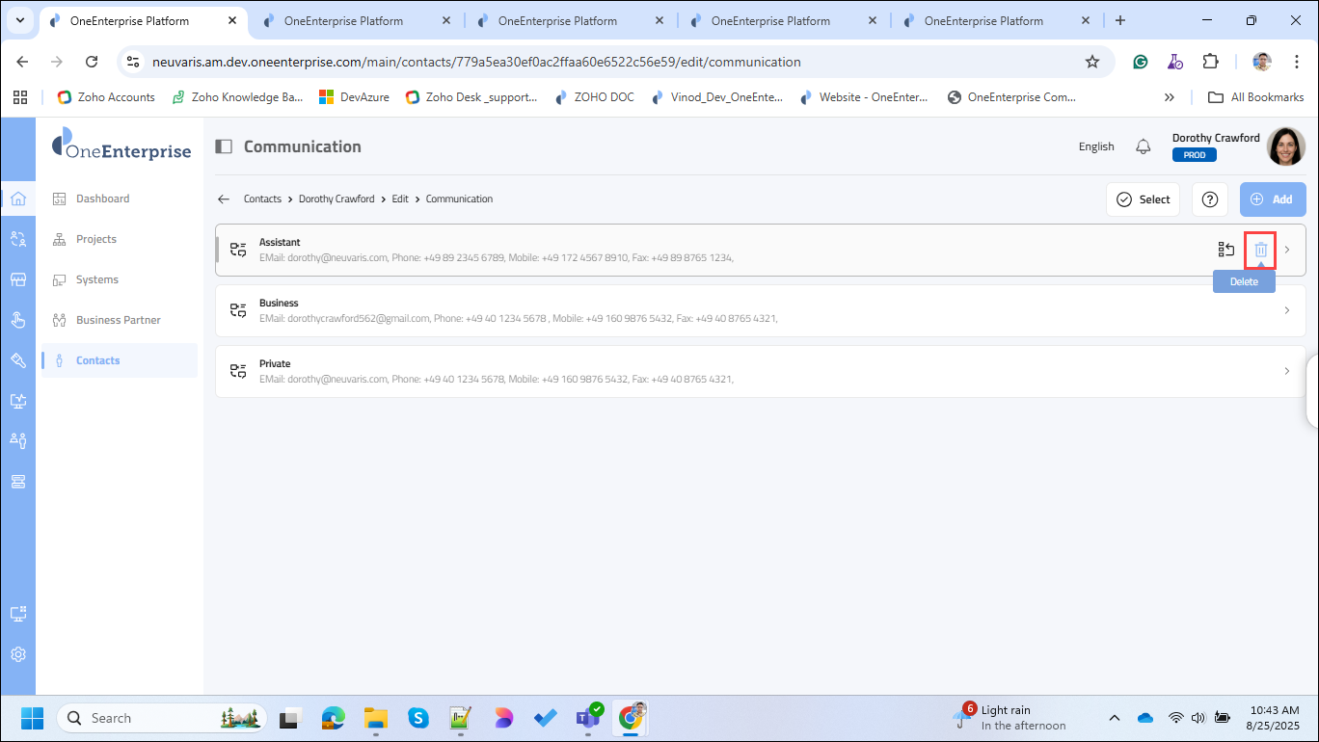Click the back arrow before Contacts breadcrumb
This screenshot has width=1319, height=742.
coord(224,199)
